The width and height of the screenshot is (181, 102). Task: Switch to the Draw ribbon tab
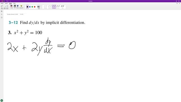tap(10, 3)
